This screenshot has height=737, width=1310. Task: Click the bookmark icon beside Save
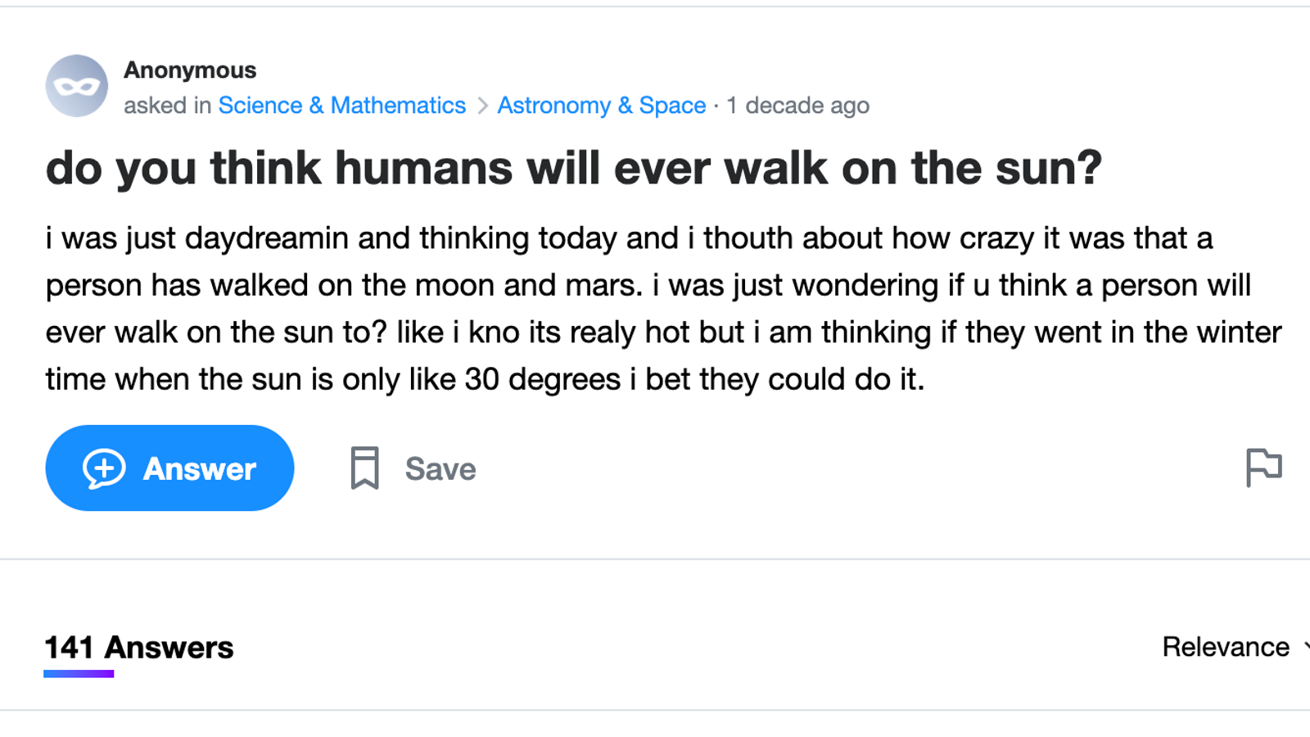click(x=364, y=468)
